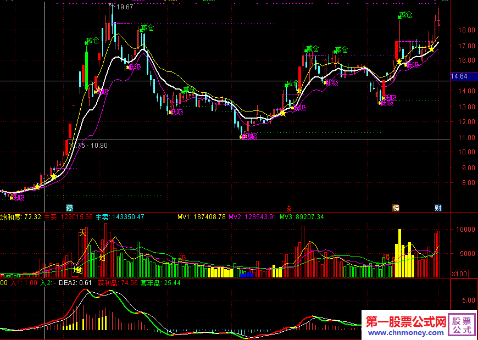Click the 天 label on the volume panel
478x340 pixels.
coord(82,233)
